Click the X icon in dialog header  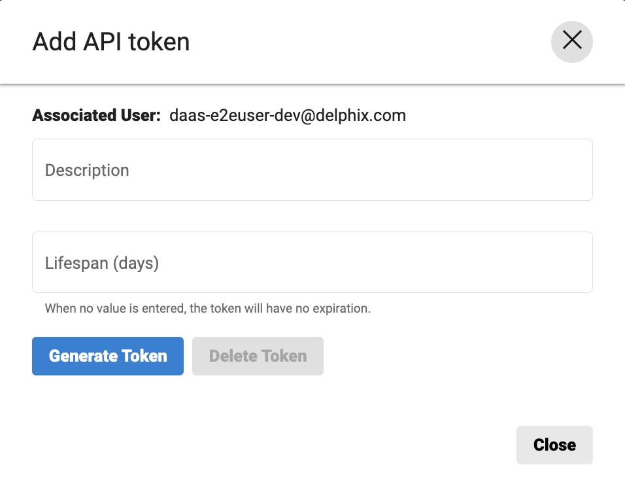click(x=572, y=41)
